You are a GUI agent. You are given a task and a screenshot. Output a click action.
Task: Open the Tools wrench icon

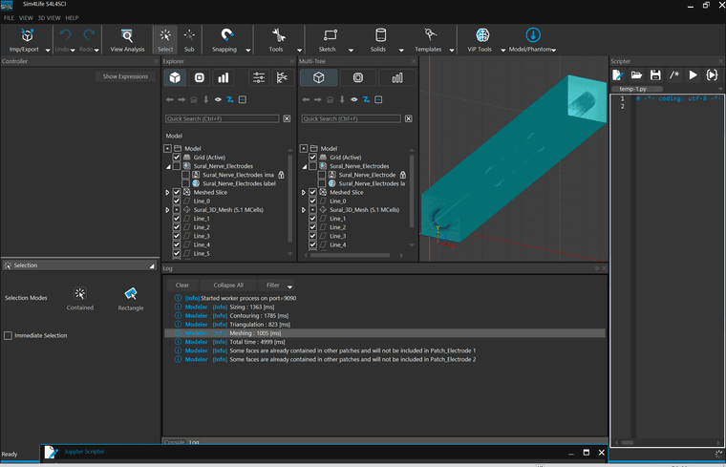[x=278, y=35]
